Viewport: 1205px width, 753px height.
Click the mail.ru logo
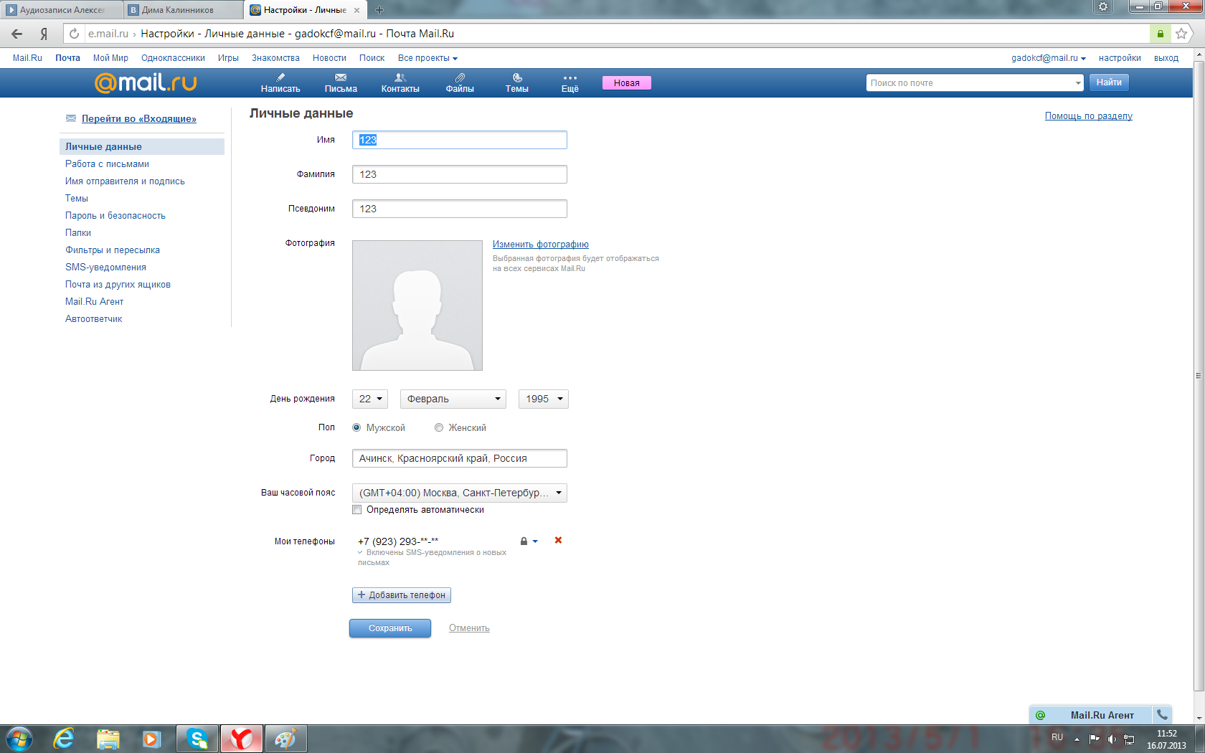[x=146, y=82]
